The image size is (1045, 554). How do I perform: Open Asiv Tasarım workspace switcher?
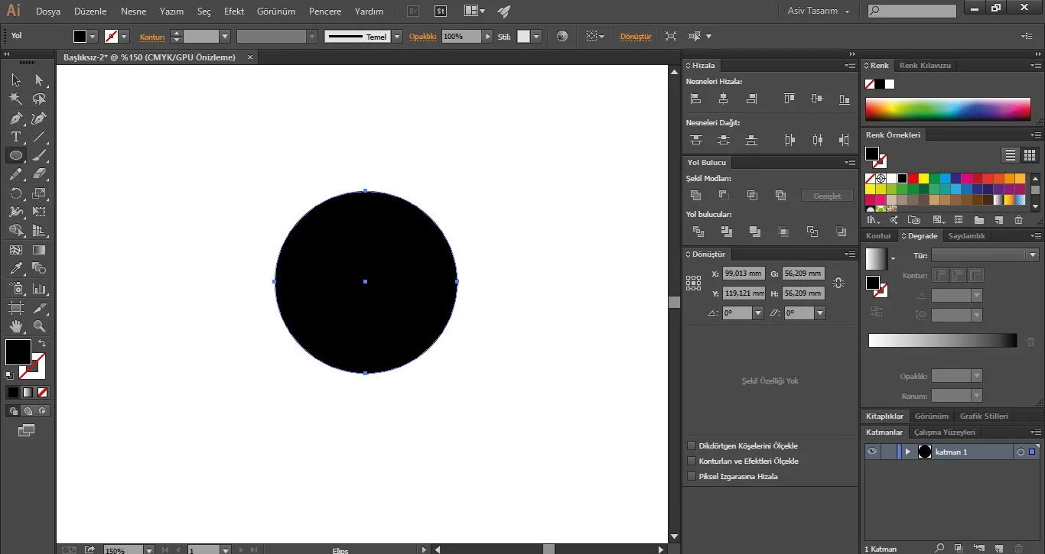pos(819,11)
